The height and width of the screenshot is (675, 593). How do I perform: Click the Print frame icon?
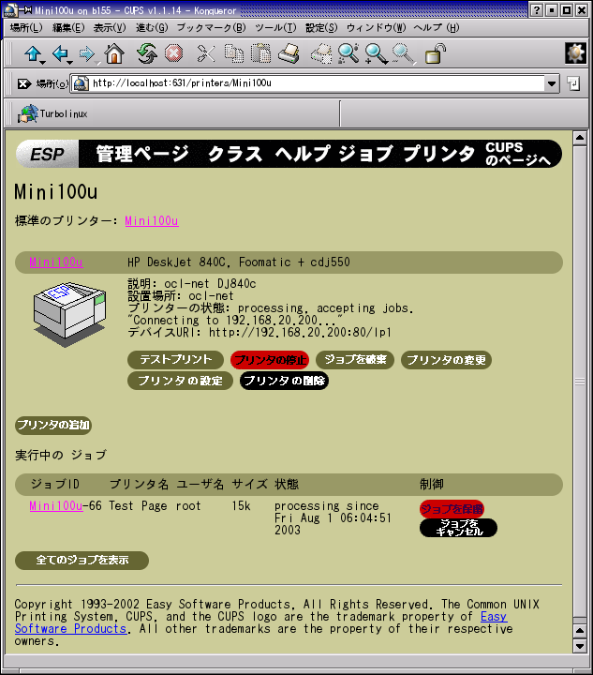tap(321, 54)
